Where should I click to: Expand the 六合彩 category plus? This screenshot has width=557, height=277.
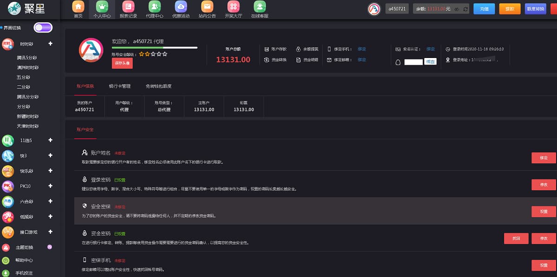pos(50,201)
